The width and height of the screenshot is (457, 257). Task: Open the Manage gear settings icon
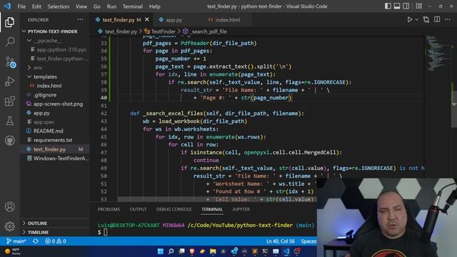pos(9,226)
